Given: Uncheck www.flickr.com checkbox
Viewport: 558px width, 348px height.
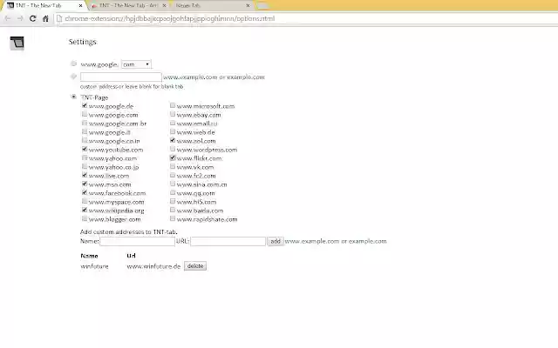Looking at the screenshot, I should click(173, 157).
